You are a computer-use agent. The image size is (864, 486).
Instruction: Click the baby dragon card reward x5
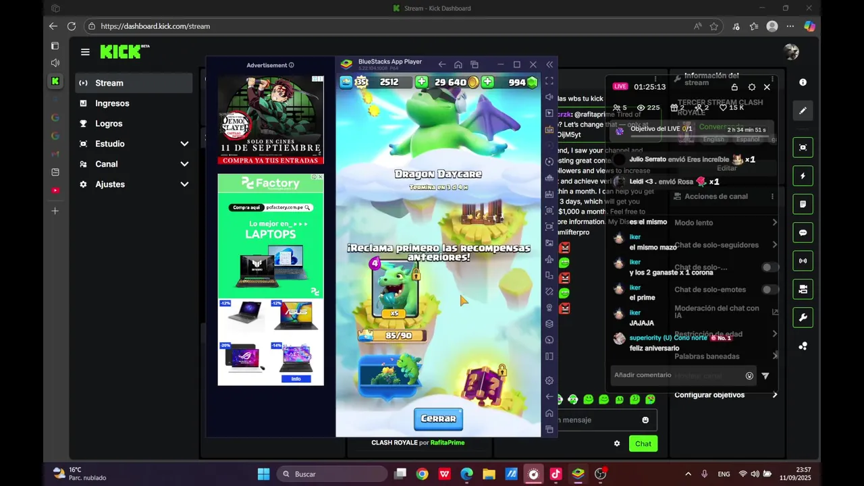pos(395,290)
